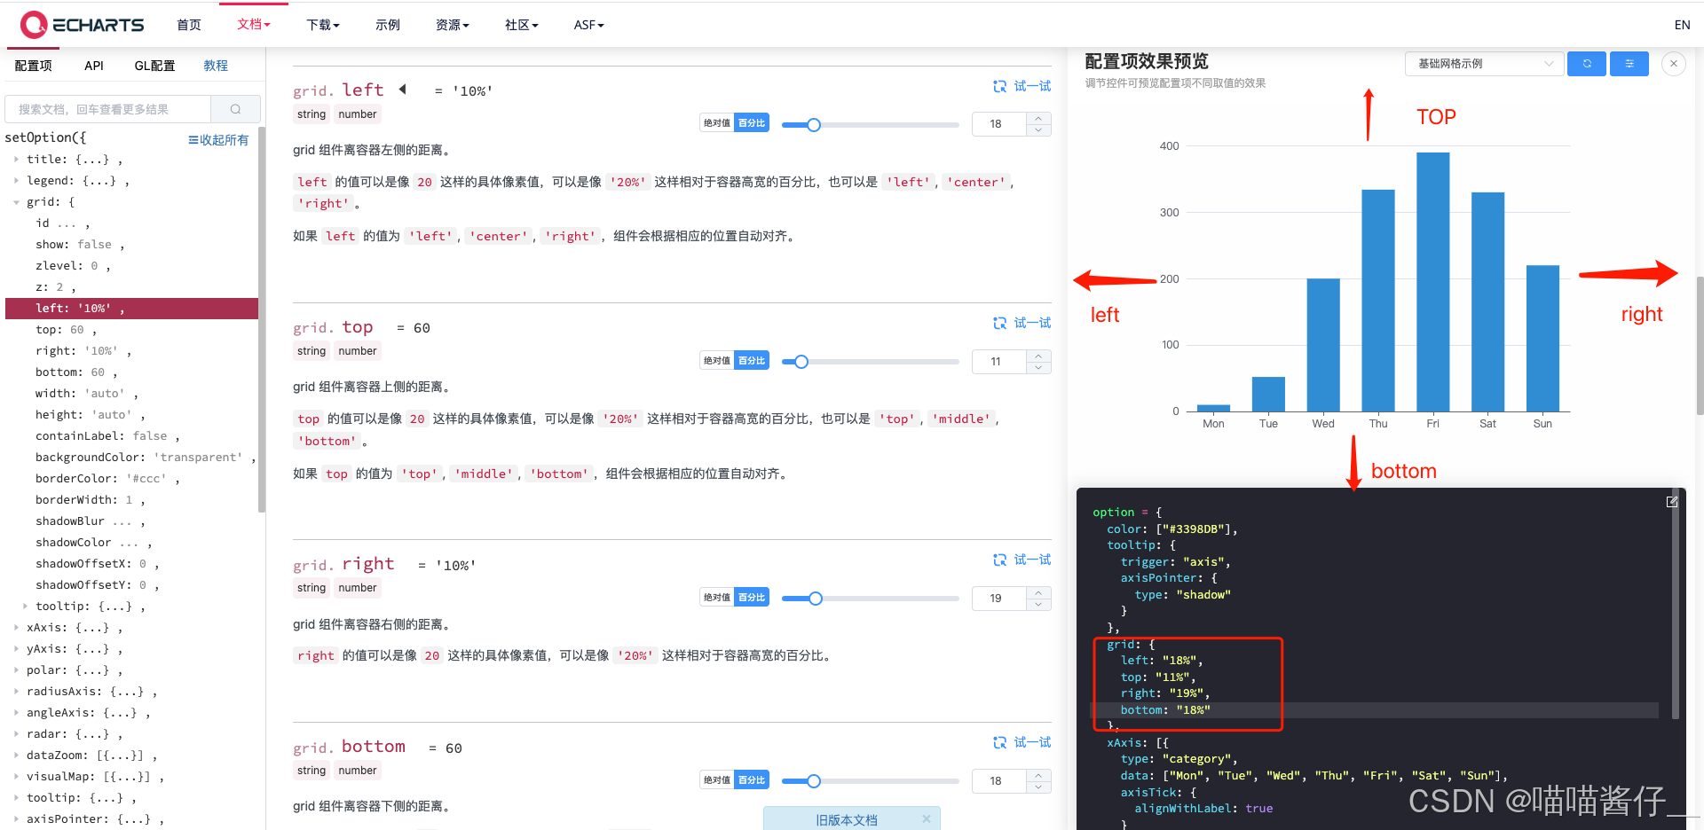
Task: Open the 下载 dropdown menu
Action: coord(323,25)
